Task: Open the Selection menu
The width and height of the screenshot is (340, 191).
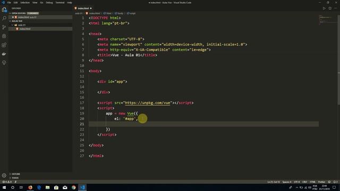Action: [x=25, y=3]
